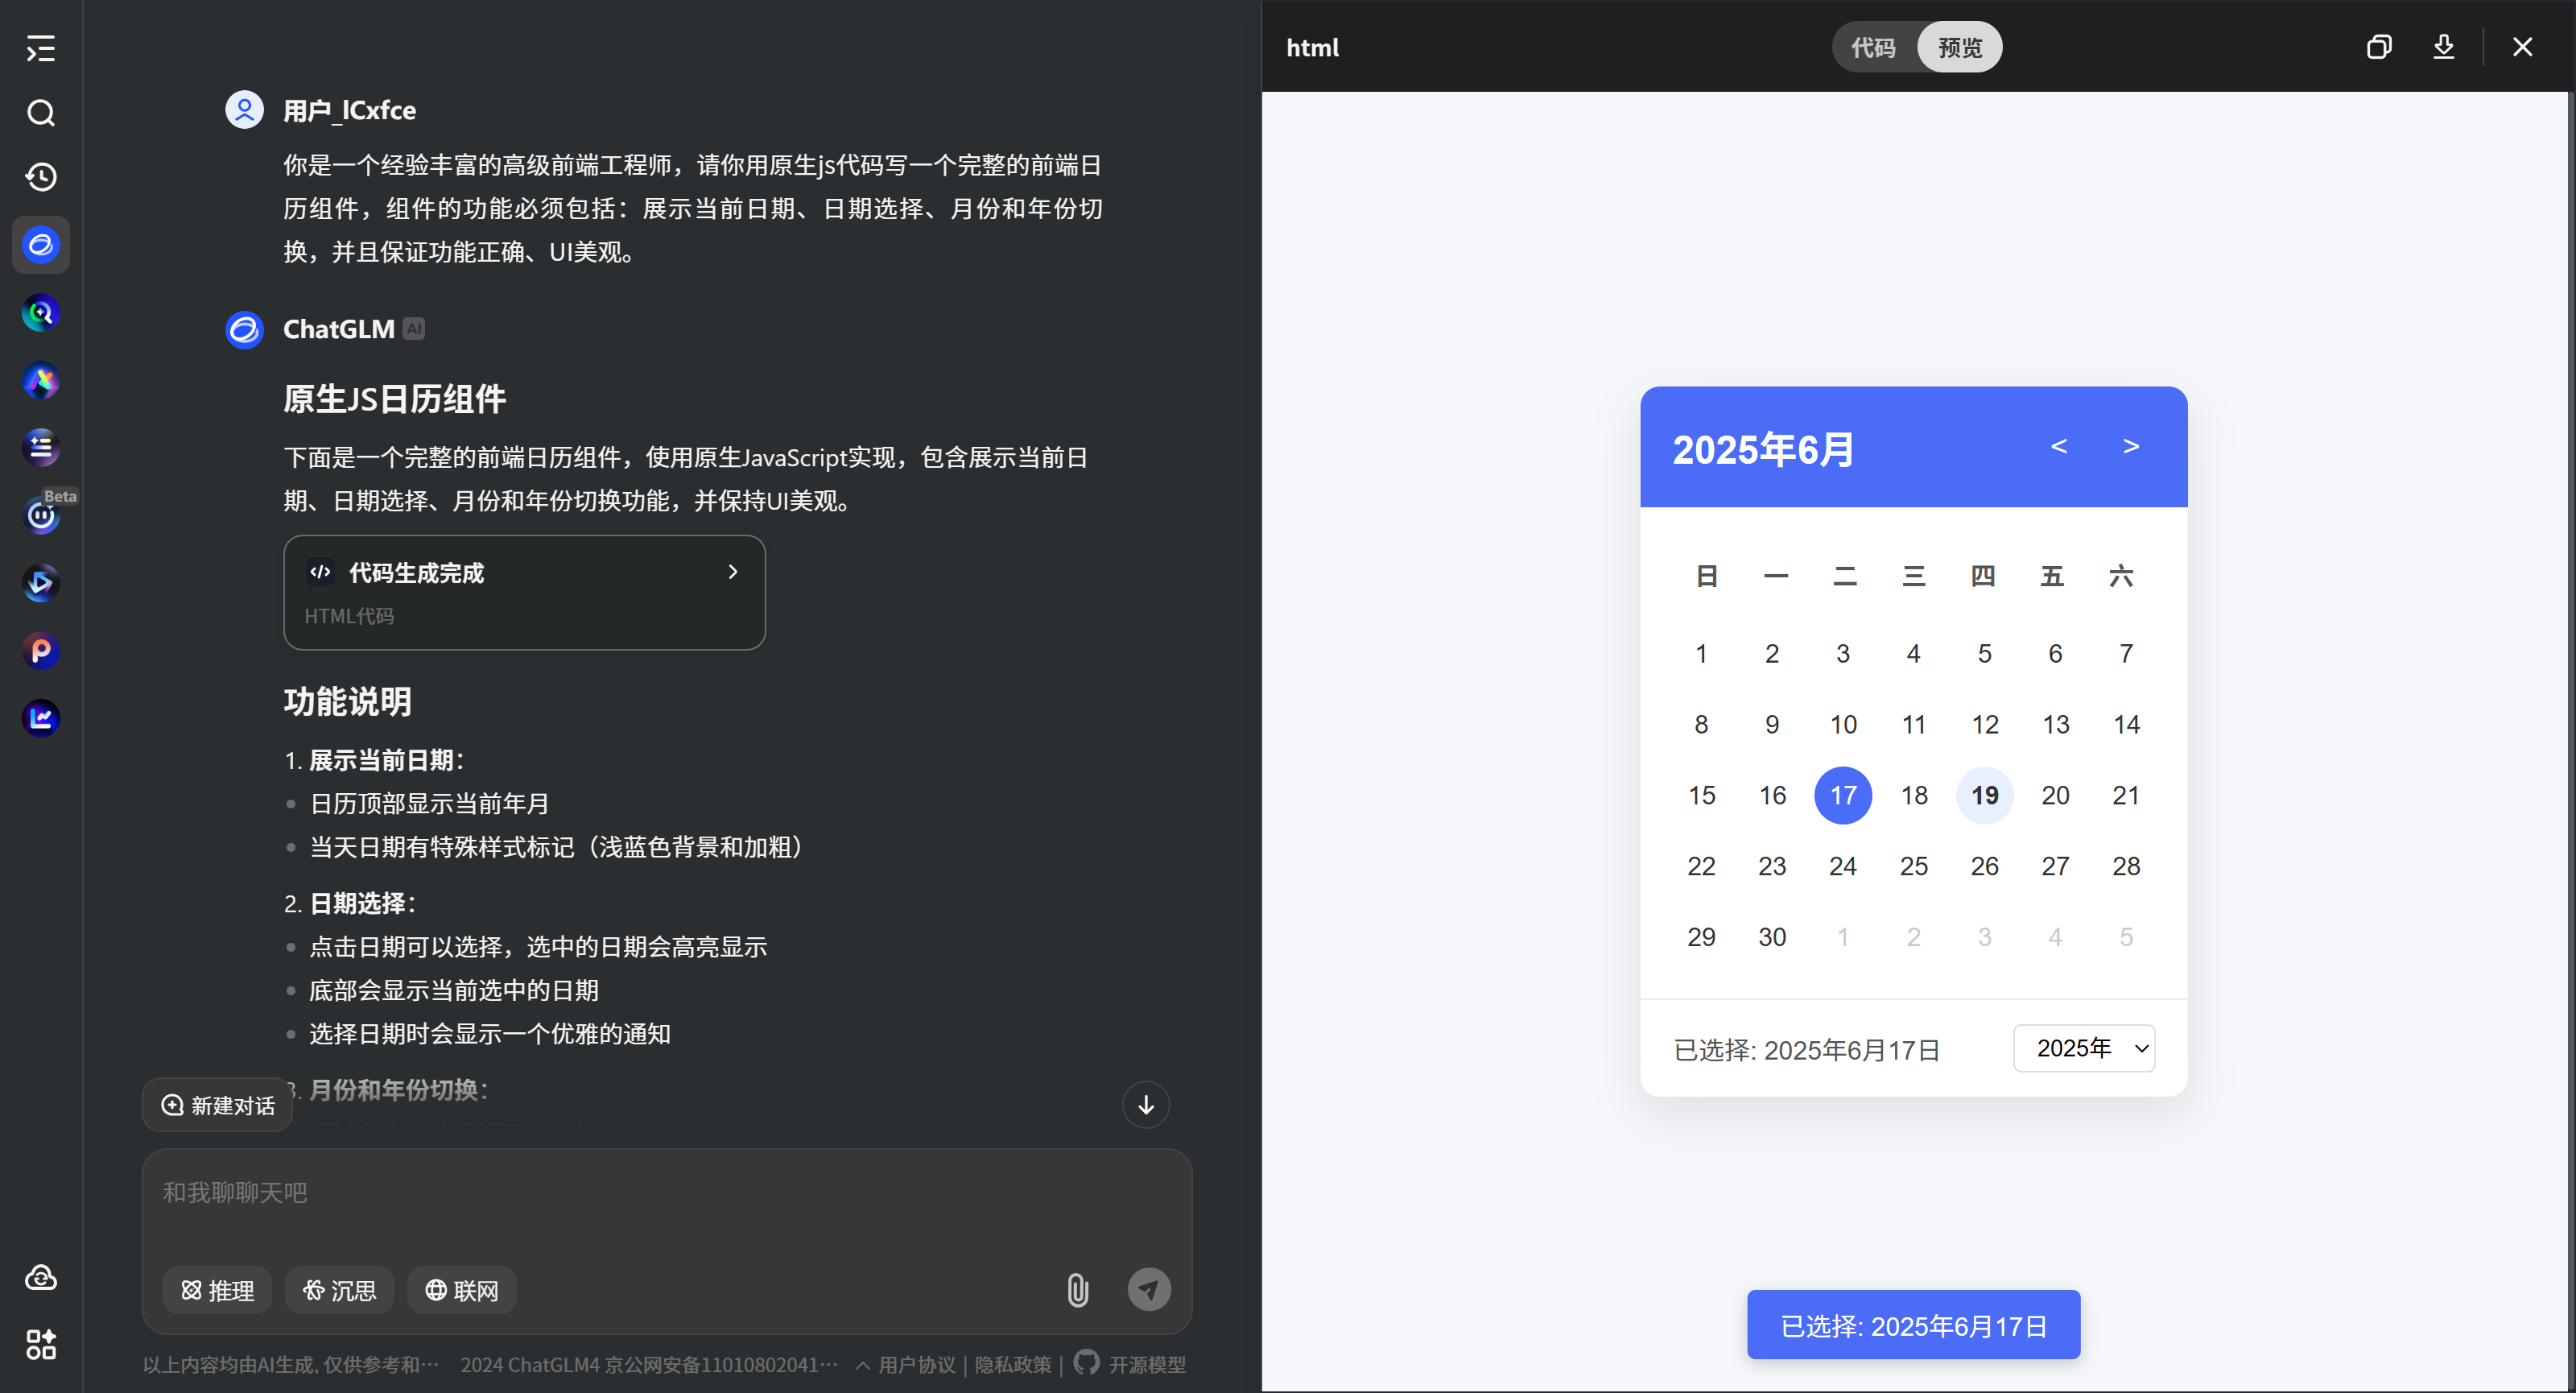
Task: Open the apps grid icon
Action: [41, 1344]
